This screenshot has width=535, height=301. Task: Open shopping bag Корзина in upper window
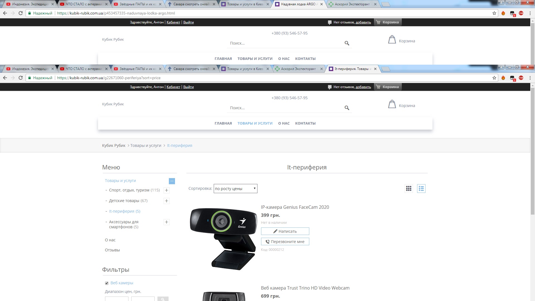(402, 40)
